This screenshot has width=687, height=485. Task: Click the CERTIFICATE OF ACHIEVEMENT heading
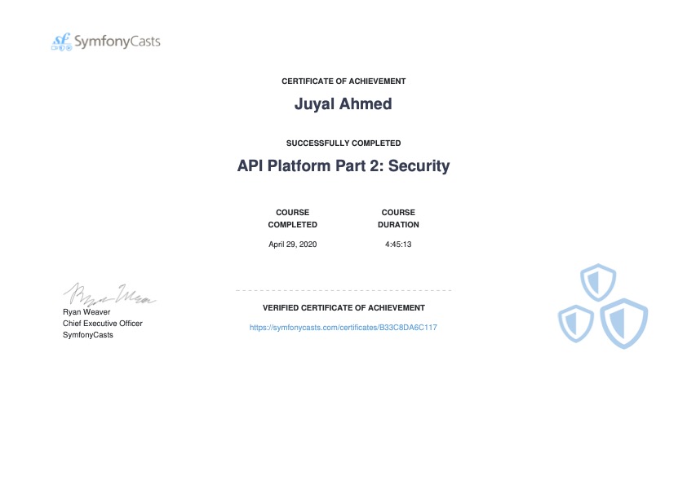(x=343, y=82)
